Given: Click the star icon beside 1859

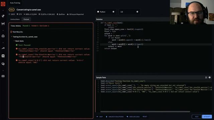Looking at the screenshot, I should point(9,14).
